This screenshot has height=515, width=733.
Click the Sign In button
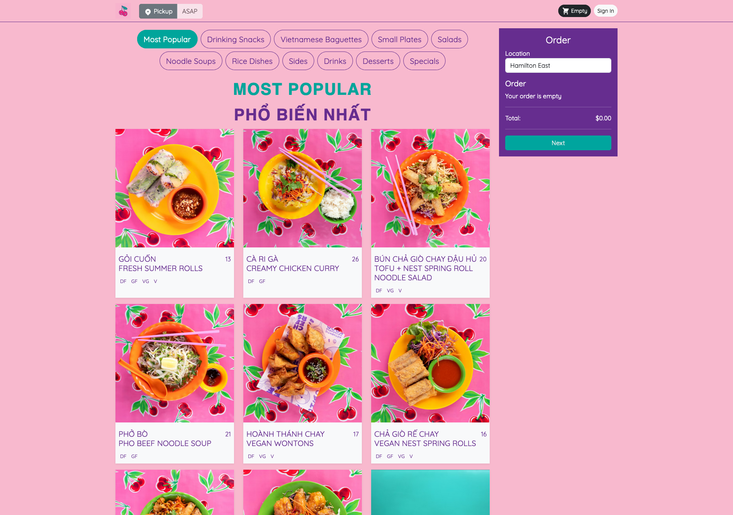pyautogui.click(x=605, y=11)
